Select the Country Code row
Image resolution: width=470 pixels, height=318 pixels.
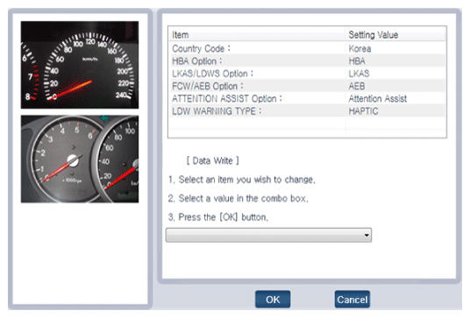[307, 48]
